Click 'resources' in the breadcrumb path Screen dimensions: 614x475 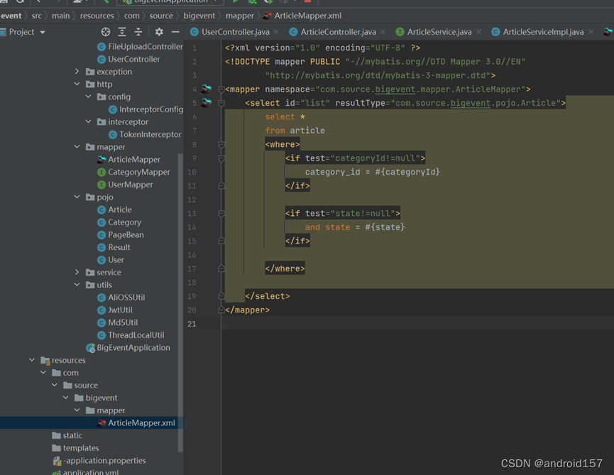pyautogui.click(x=97, y=16)
